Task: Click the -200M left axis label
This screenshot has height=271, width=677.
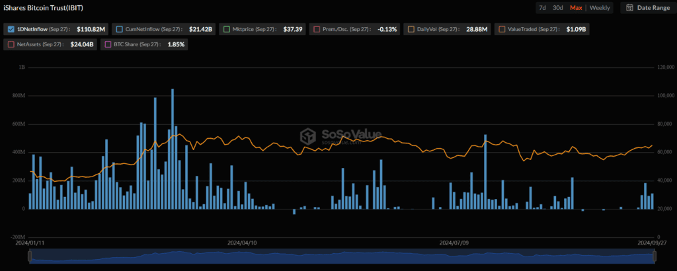Action: [19, 237]
